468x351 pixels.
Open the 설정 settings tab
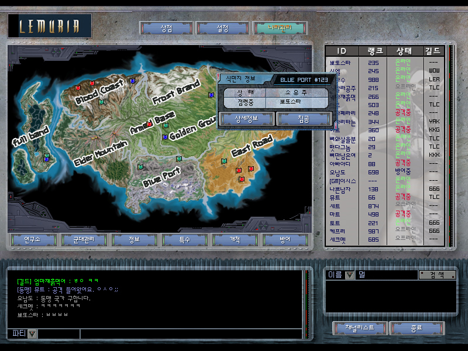point(222,29)
